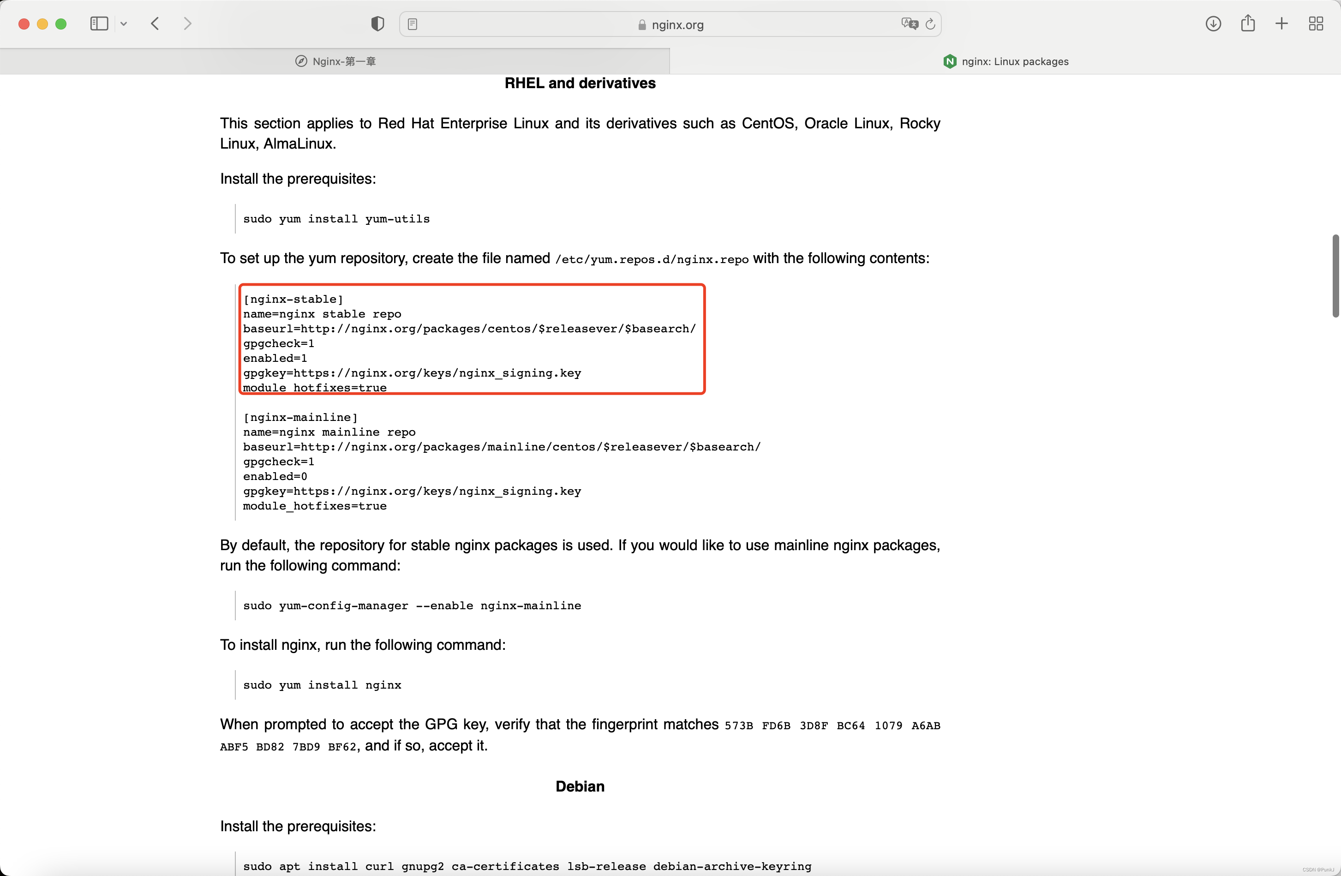Show Reader view from address bar
This screenshot has width=1341, height=876.
(413, 24)
